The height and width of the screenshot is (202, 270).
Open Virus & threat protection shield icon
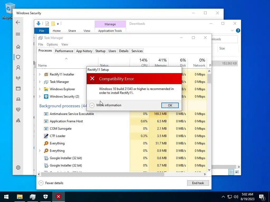coord(18,57)
